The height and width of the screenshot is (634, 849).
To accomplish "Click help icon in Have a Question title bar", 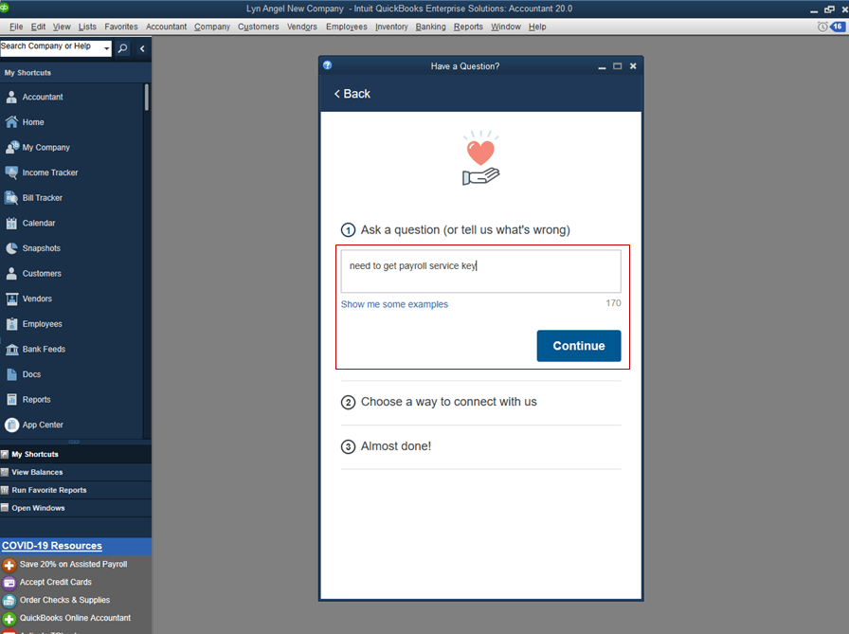I will 328,65.
